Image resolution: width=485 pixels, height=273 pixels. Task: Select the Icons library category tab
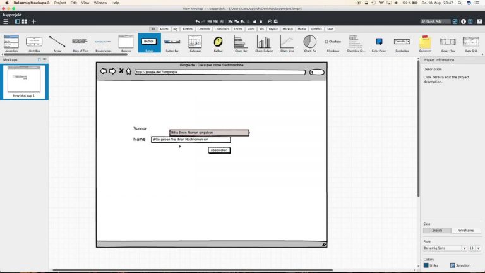click(251, 29)
